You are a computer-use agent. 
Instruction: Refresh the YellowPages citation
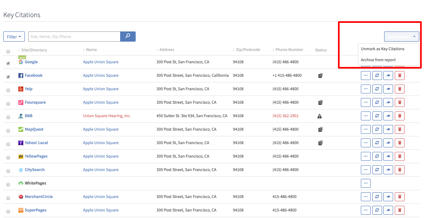[377, 156]
